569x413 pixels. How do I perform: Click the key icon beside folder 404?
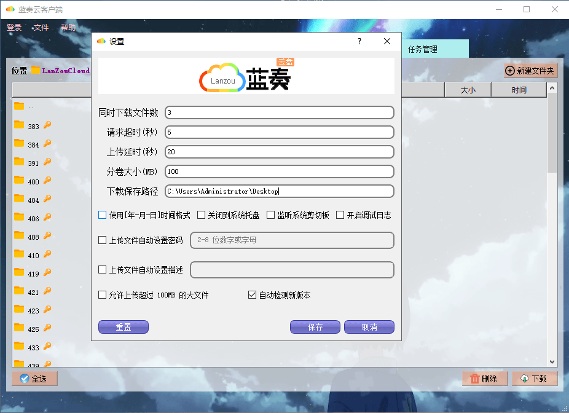47,199
